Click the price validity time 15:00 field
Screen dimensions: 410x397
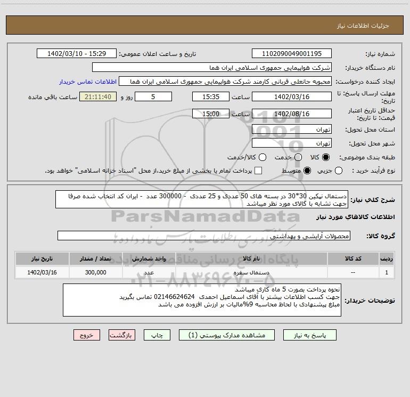point(211,114)
